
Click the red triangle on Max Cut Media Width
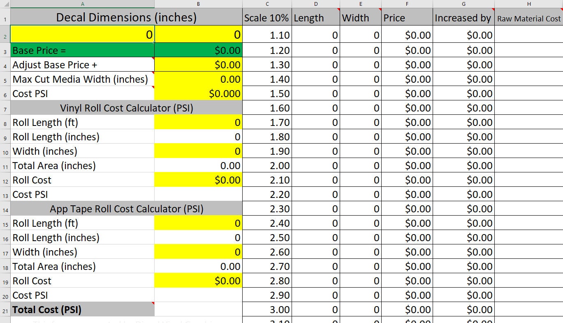pyautogui.click(x=152, y=73)
